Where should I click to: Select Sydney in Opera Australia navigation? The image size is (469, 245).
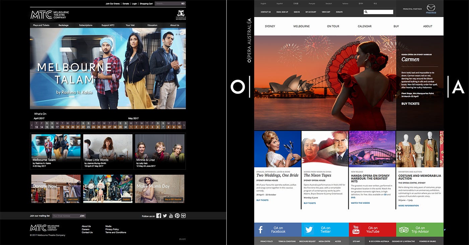pos(270,26)
